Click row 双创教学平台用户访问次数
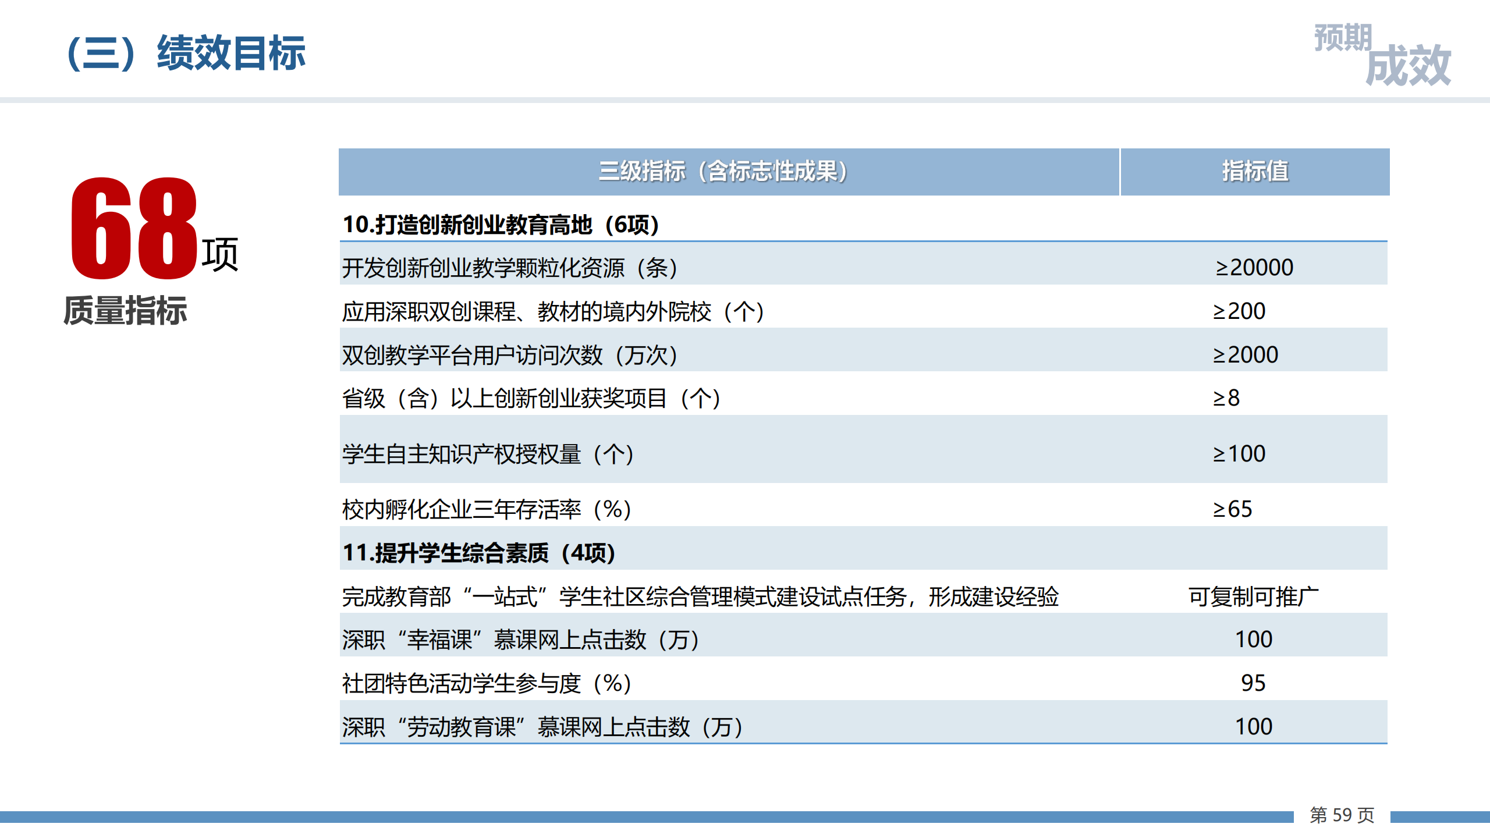 [509, 355]
